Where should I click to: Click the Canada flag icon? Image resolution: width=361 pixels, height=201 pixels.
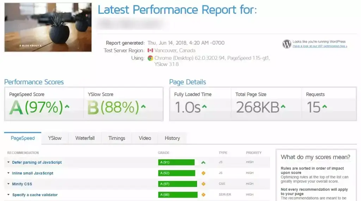point(150,51)
